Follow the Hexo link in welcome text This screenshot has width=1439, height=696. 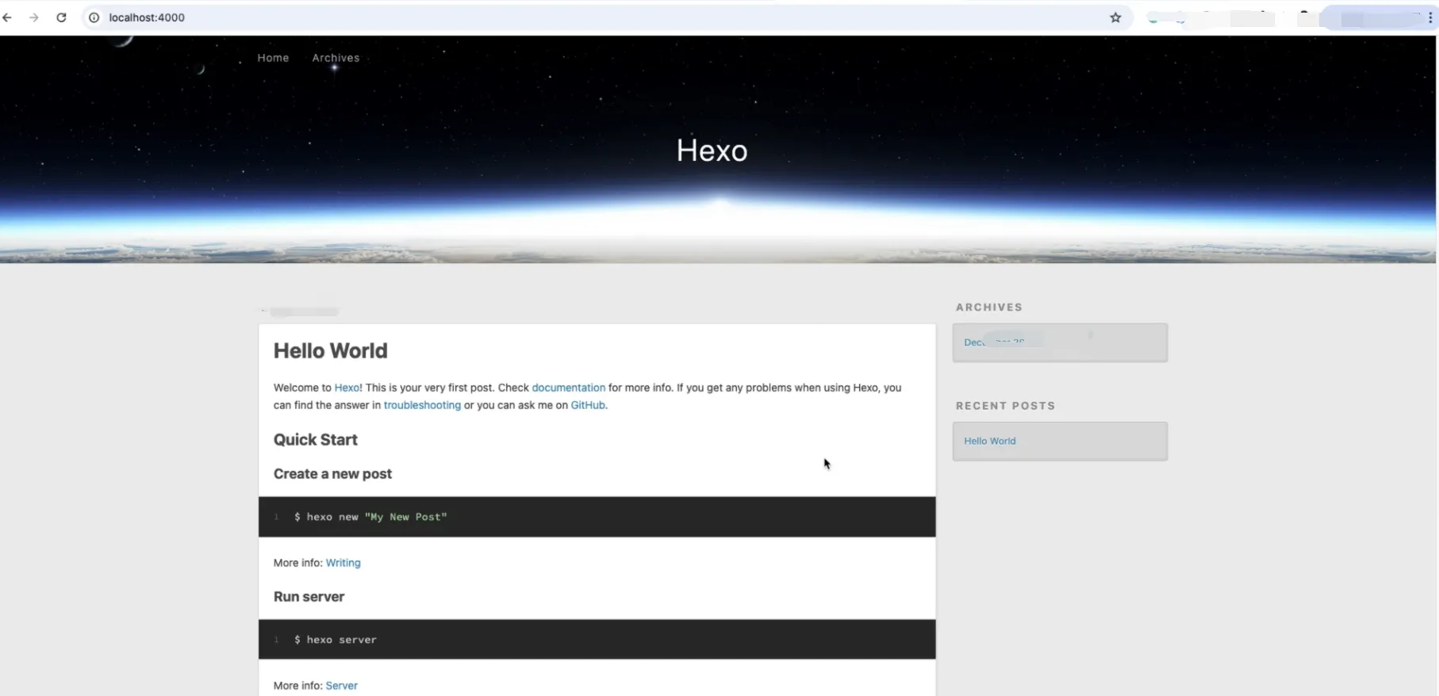(x=347, y=388)
